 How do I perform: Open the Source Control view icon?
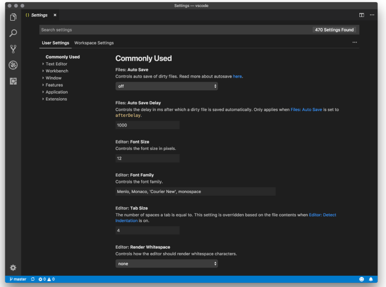coord(13,49)
